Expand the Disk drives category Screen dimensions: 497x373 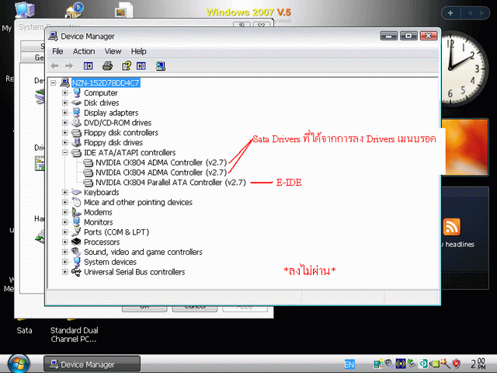pos(65,103)
